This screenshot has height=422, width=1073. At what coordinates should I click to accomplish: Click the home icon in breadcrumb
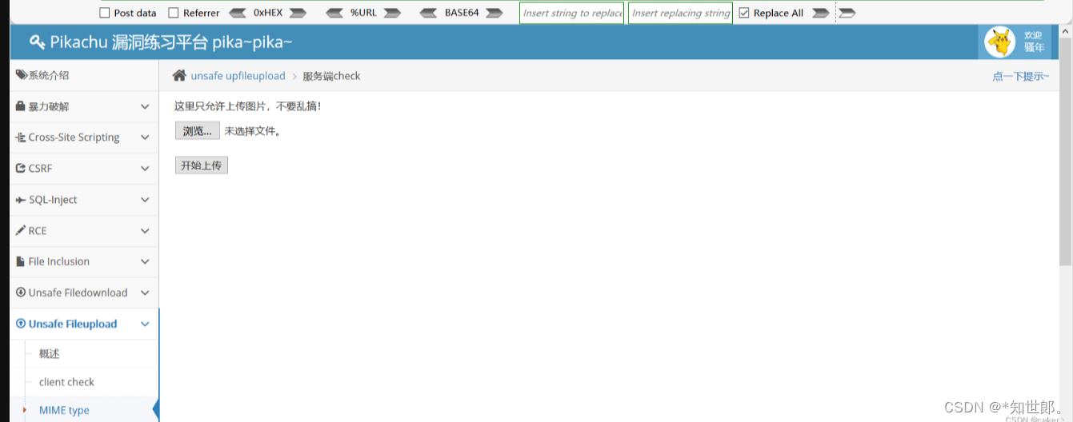click(x=179, y=76)
